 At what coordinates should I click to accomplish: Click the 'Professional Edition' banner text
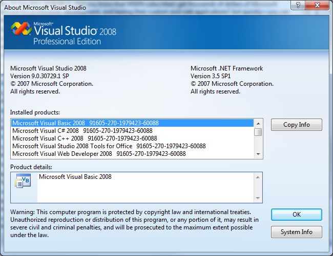pyautogui.click(x=67, y=41)
